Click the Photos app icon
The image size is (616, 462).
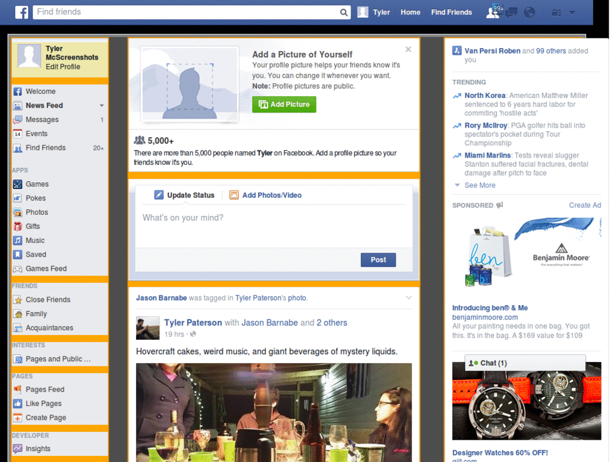coord(17,212)
